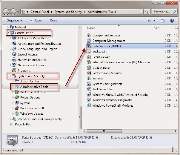
Task: Select the Computer Management icon
Action: tap(89, 41)
